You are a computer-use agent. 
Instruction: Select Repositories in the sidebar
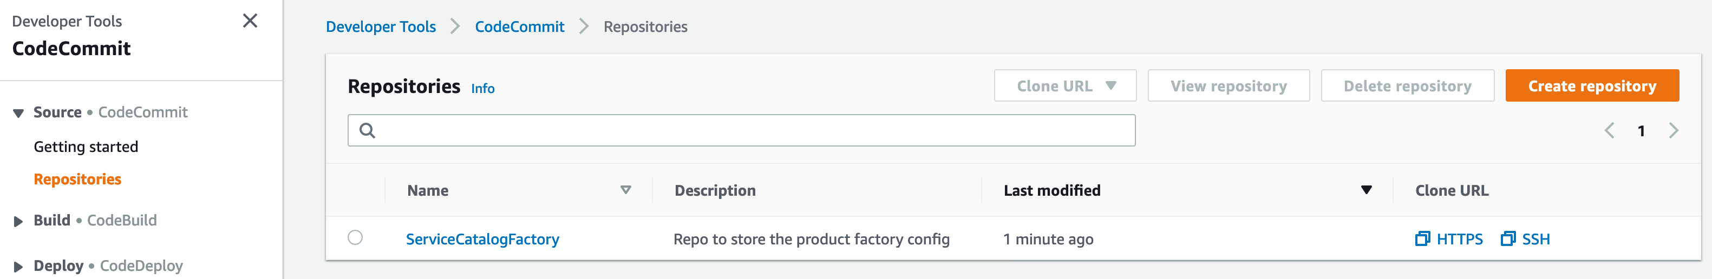[78, 180]
